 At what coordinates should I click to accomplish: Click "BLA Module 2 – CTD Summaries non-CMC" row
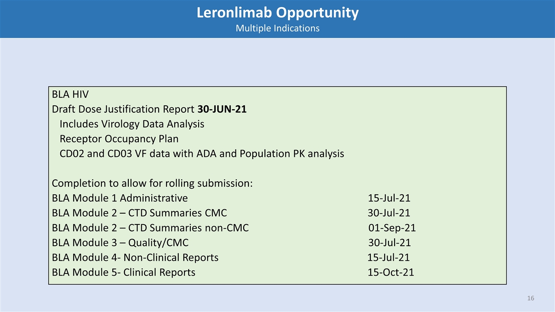click(150, 227)
